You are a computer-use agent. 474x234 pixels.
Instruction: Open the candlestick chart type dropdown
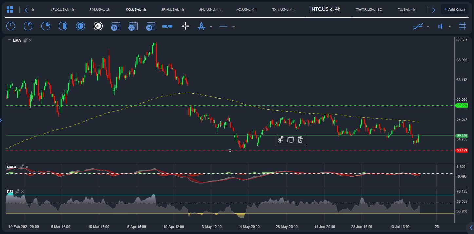coord(441,26)
